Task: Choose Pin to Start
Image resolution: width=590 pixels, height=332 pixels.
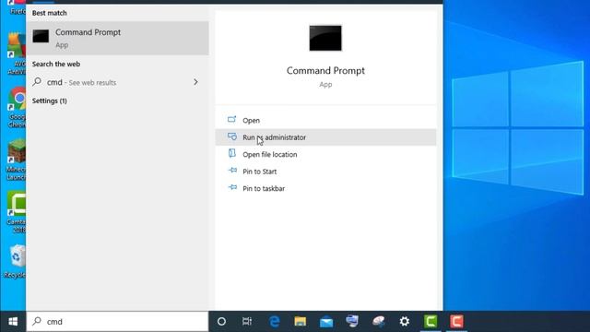Action: [325, 172]
